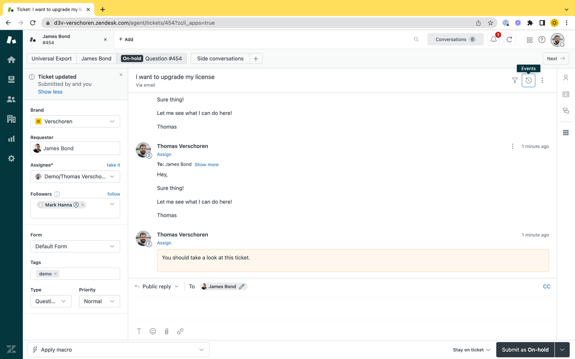Image resolution: width=575 pixels, height=359 pixels.
Task: Click the Requester James Bond field
Action: (x=75, y=148)
